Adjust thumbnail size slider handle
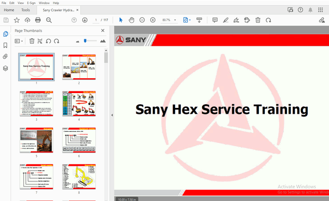This screenshot has width=329, height=201. point(85,41)
